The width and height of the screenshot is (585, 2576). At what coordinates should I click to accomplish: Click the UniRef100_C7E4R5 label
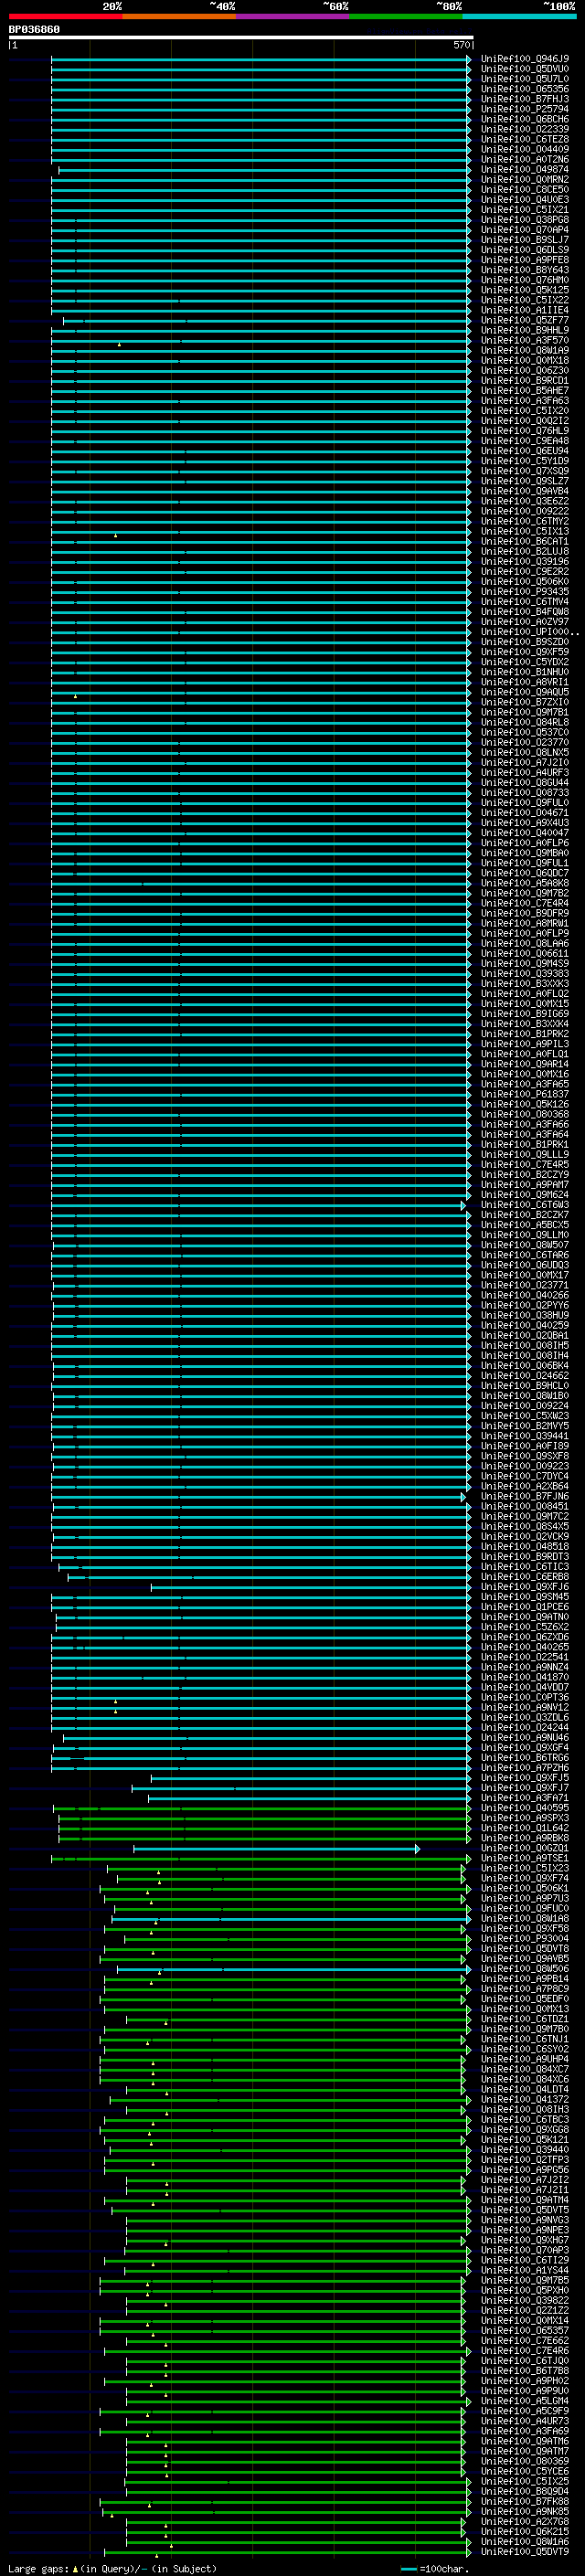pyautogui.click(x=525, y=1165)
